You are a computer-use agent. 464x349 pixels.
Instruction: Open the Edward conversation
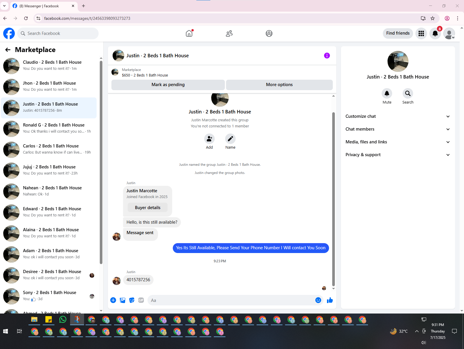pos(49,213)
